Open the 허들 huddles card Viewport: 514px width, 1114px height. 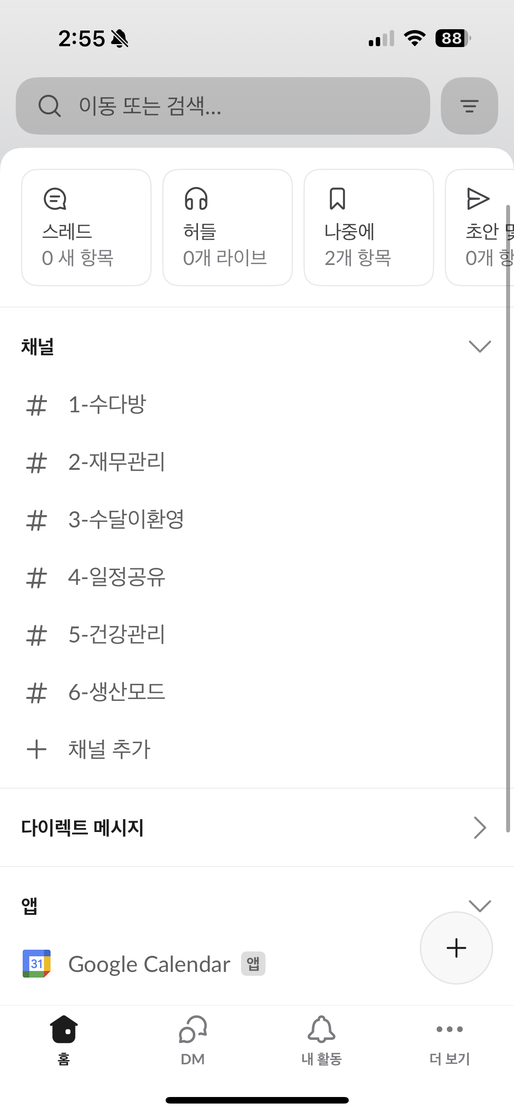(x=227, y=228)
